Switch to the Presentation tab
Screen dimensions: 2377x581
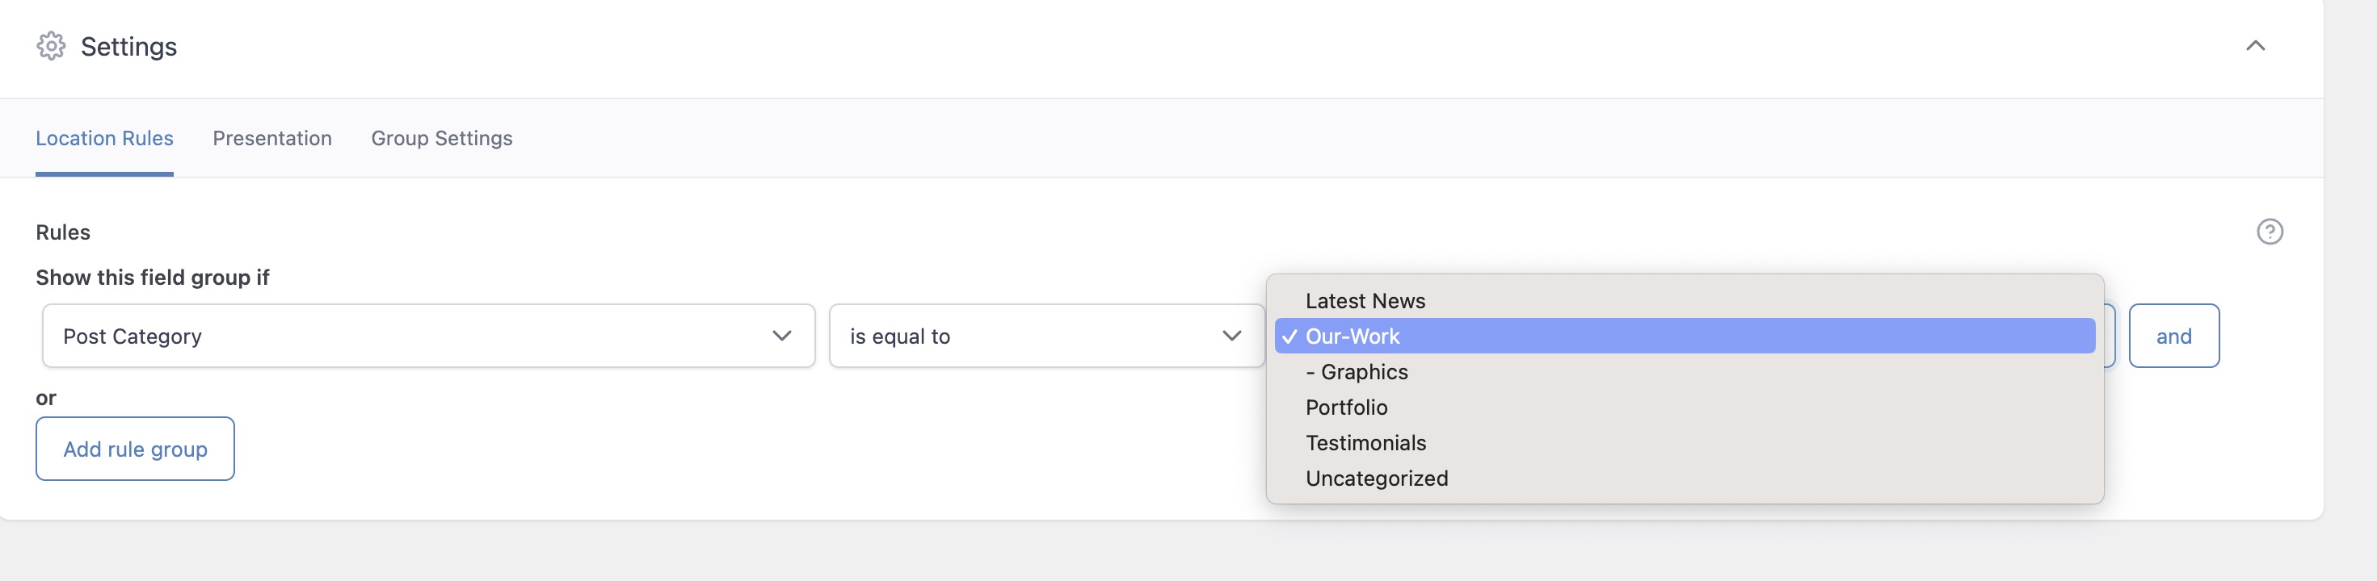click(272, 138)
